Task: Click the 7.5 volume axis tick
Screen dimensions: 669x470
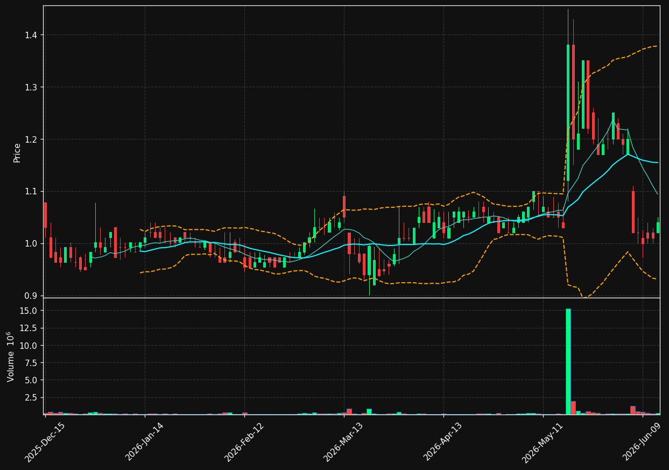Action: [31, 363]
